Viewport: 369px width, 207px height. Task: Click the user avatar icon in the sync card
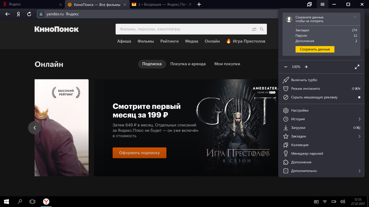click(x=289, y=19)
